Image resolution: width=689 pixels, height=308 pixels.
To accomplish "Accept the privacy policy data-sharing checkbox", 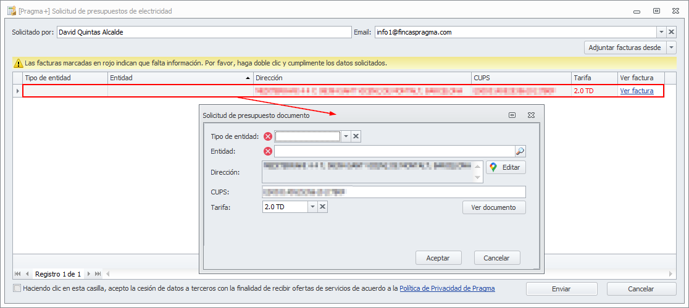I will pyautogui.click(x=17, y=289).
